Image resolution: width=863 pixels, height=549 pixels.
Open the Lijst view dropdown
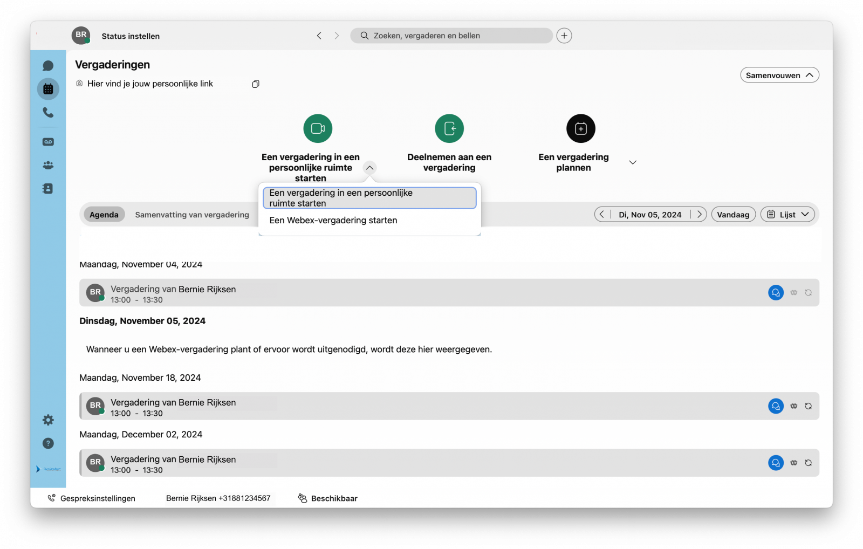pos(788,215)
